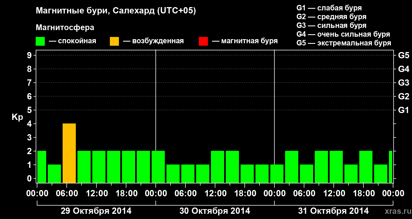Click the 'магнитная буря' legend text
The image size is (412, 219).
[x=249, y=41]
